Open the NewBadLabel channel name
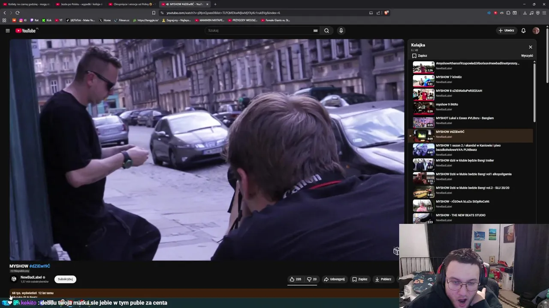The width and height of the screenshot is (549, 308). click(x=31, y=277)
